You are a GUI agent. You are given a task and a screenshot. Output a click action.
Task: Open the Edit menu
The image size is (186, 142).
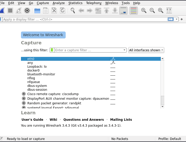coord(11,3)
